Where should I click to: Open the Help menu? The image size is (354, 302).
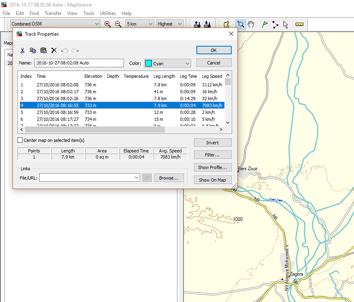pyautogui.click(x=126, y=13)
